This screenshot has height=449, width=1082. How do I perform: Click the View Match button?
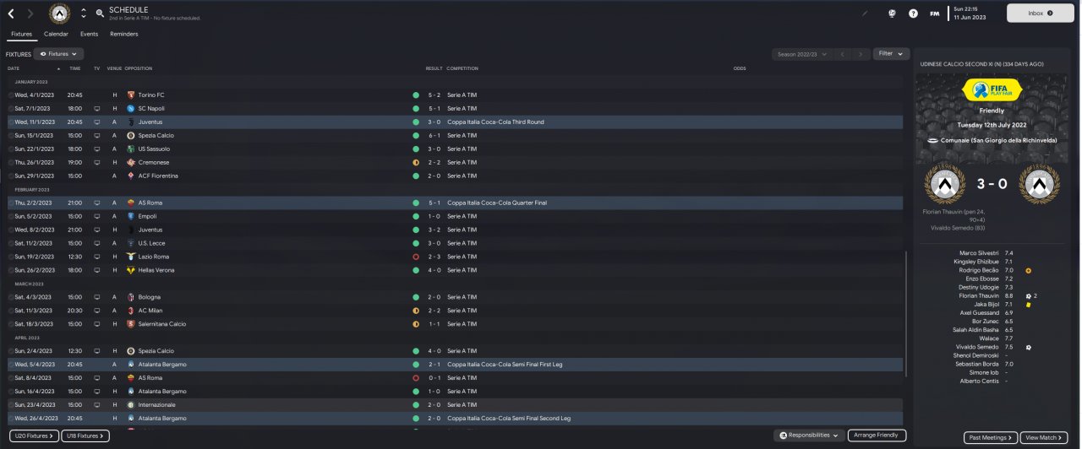click(1046, 437)
